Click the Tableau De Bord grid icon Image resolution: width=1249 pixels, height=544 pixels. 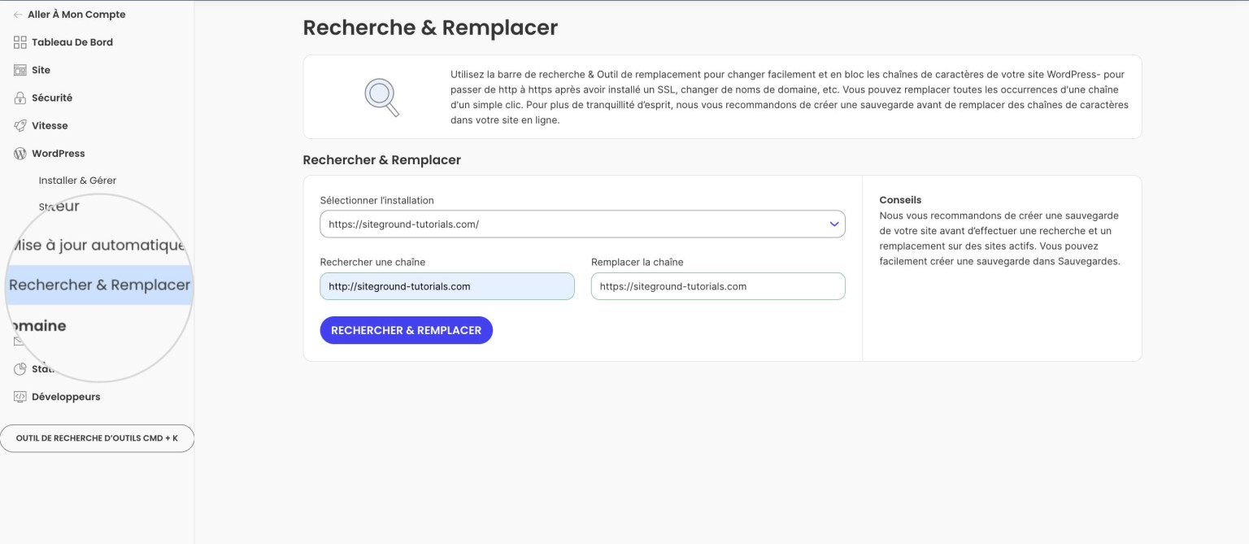(20, 42)
